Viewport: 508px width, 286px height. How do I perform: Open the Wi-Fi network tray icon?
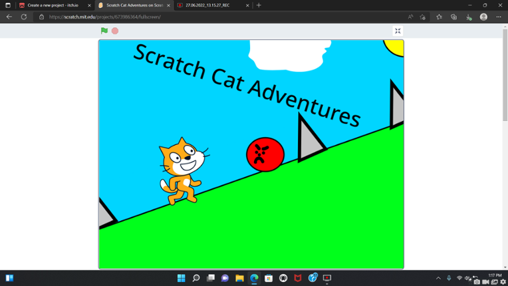459,278
